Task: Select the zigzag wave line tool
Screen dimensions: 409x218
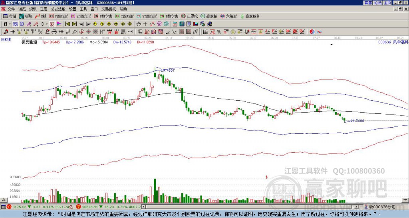Action: 174,32
